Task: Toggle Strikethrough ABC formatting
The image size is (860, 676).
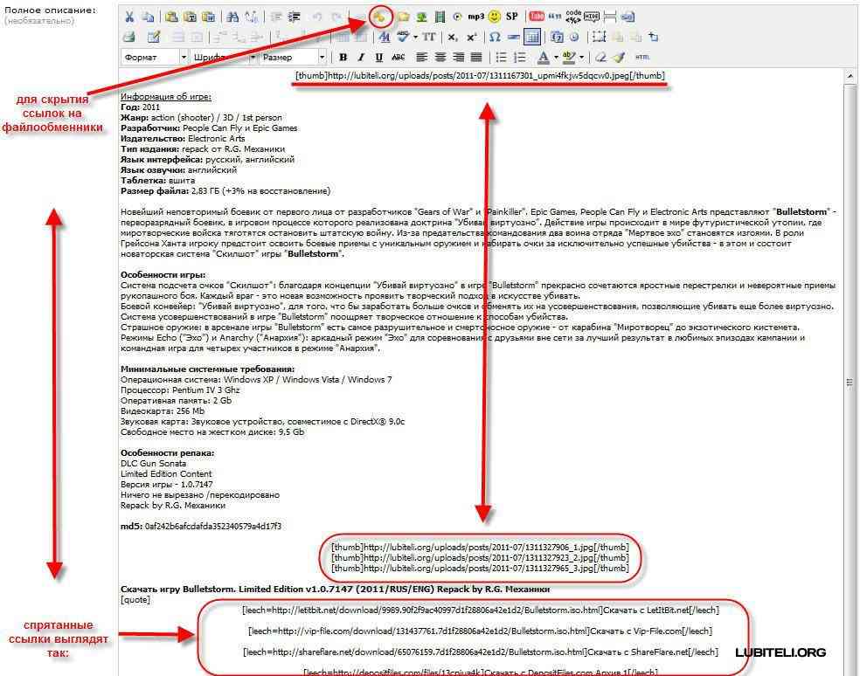Action: click(399, 57)
